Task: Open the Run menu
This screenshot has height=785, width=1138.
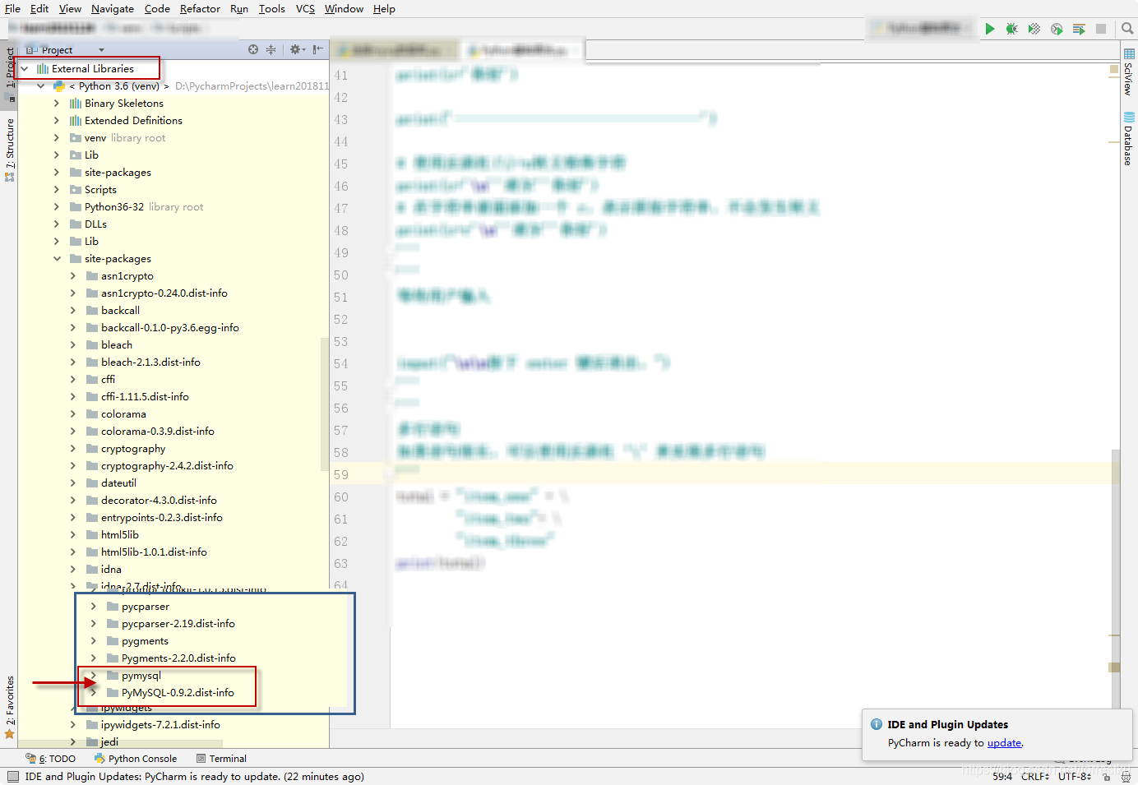Action: pyautogui.click(x=239, y=9)
